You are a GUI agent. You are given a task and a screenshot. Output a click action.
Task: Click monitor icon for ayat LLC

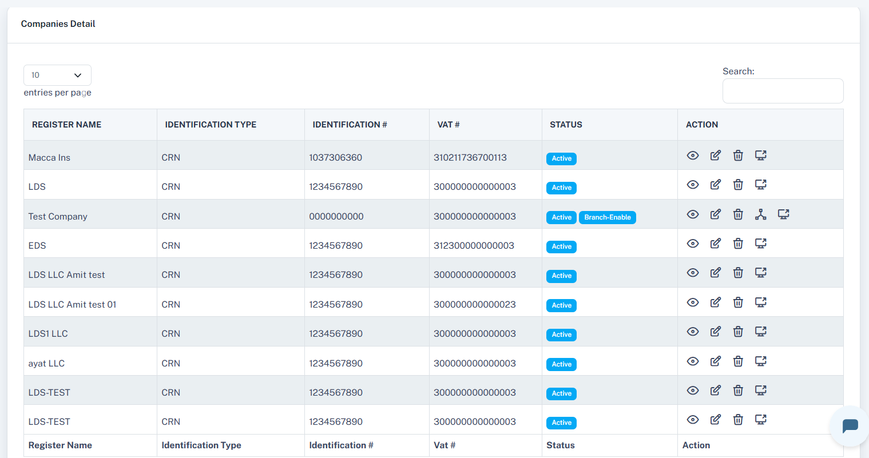coord(760,361)
